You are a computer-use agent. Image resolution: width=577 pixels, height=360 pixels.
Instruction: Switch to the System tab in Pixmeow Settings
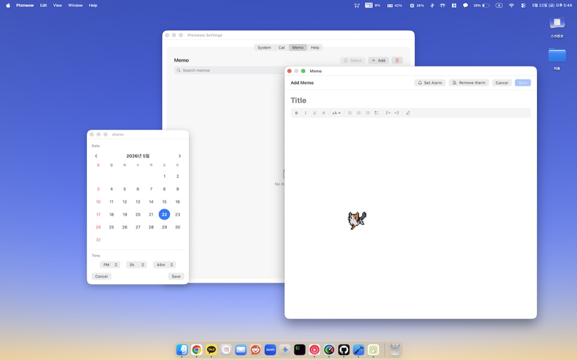click(264, 48)
